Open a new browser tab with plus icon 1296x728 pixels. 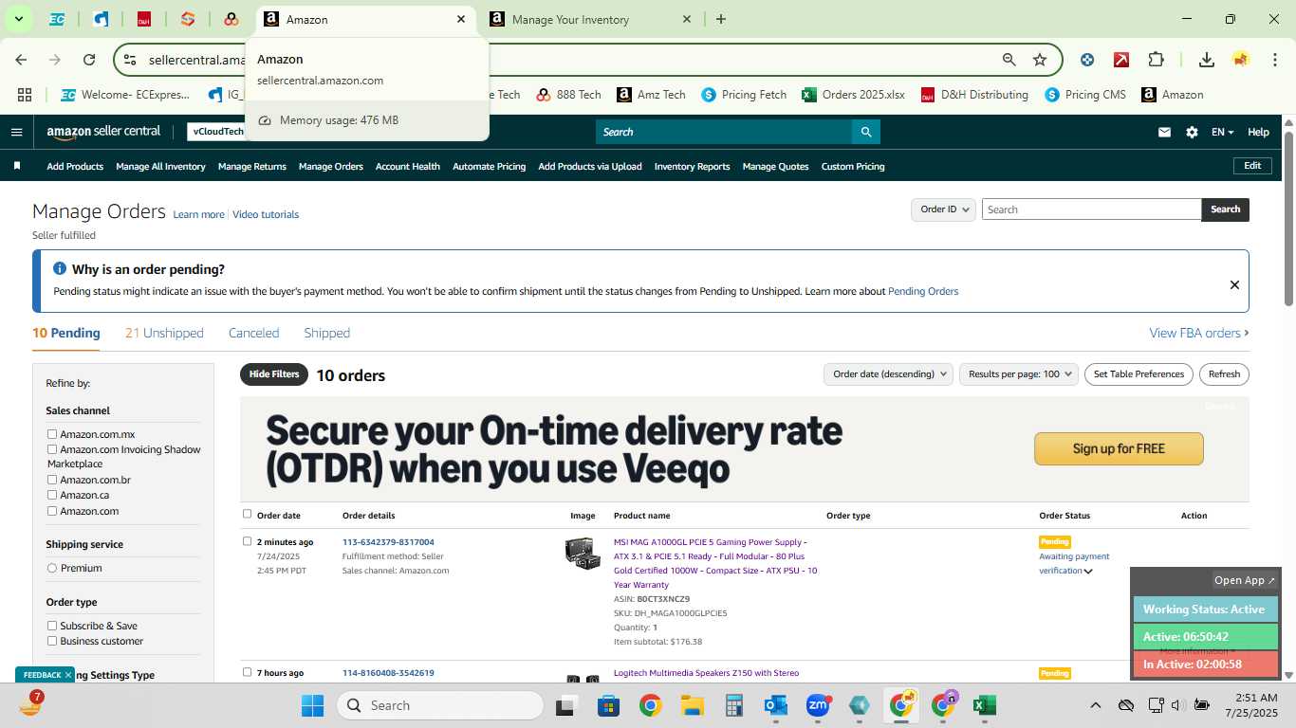tap(721, 19)
